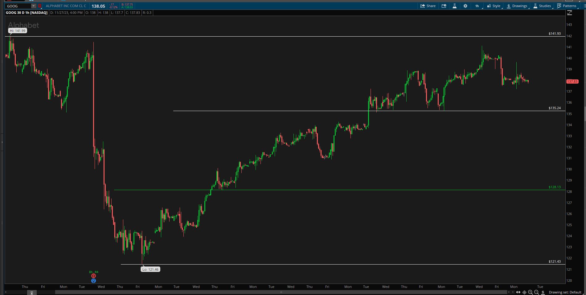This screenshot has width=586, height=295.
Task: Toggle the crosshair pan tool icon
Action: (524, 292)
